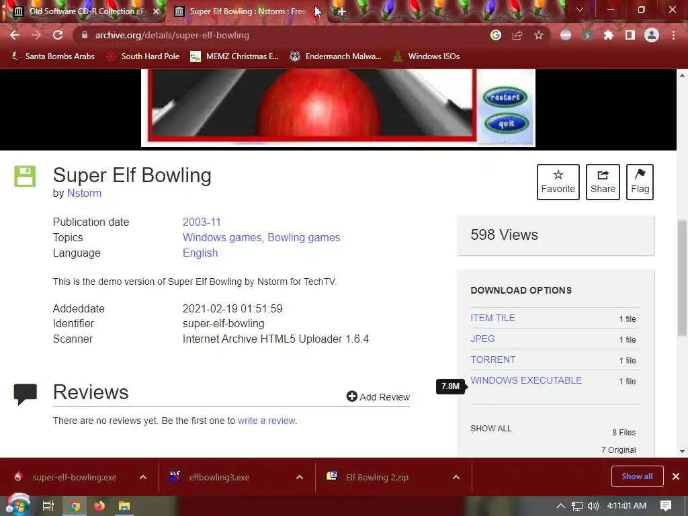
Task: Click SHOW ALL download files
Action: 491,428
